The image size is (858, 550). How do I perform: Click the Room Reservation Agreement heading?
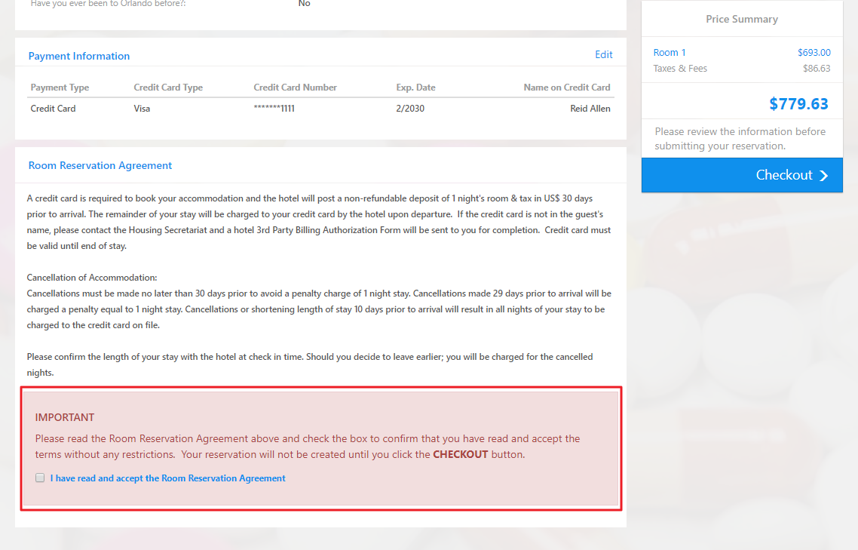100,165
